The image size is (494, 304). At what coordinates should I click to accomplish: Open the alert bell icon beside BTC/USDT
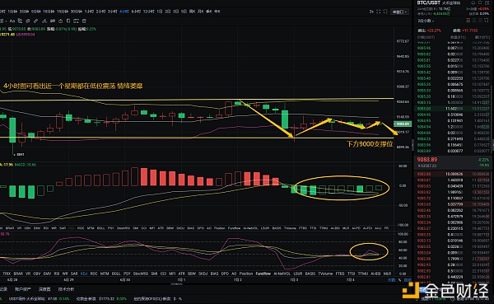pyautogui.click(x=473, y=2)
